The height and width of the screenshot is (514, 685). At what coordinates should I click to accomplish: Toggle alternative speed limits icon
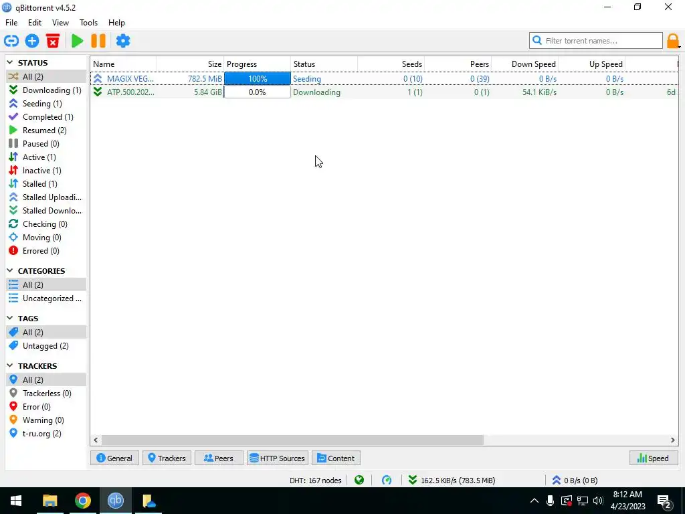(x=387, y=481)
